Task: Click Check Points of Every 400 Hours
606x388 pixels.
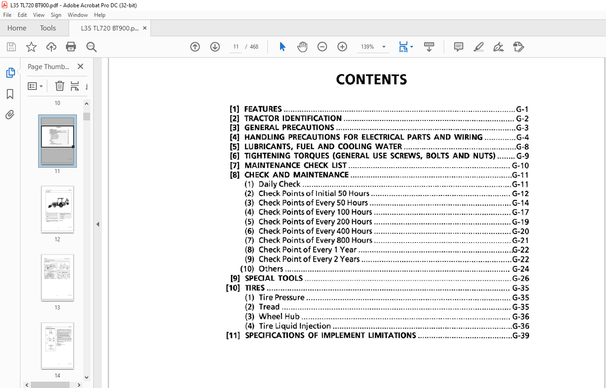Action: click(386, 231)
